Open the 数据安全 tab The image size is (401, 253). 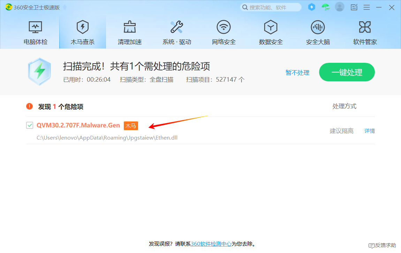(271, 33)
